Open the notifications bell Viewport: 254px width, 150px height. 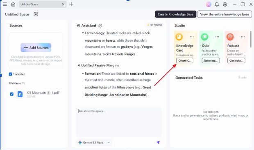click(217, 4)
